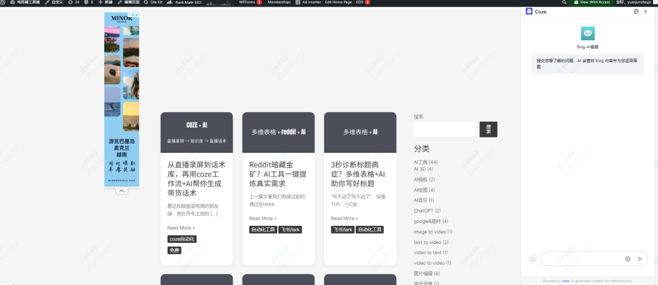The height and width of the screenshot is (285, 658).
Task: Open the yuanjunzheyjz account greeting
Action: click(634, 2)
